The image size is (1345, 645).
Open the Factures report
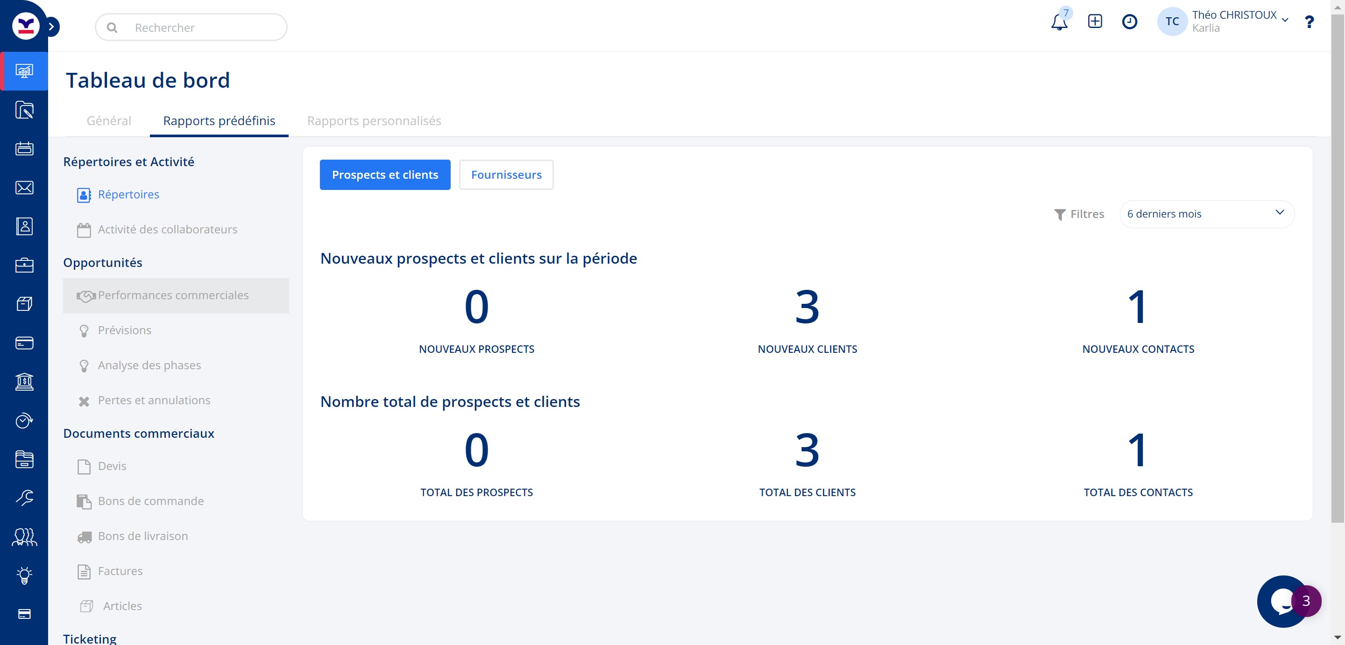tap(120, 571)
